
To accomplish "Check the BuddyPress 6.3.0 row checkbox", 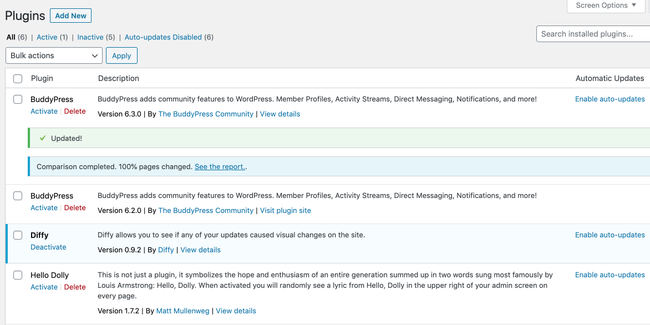I will pyautogui.click(x=18, y=99).
